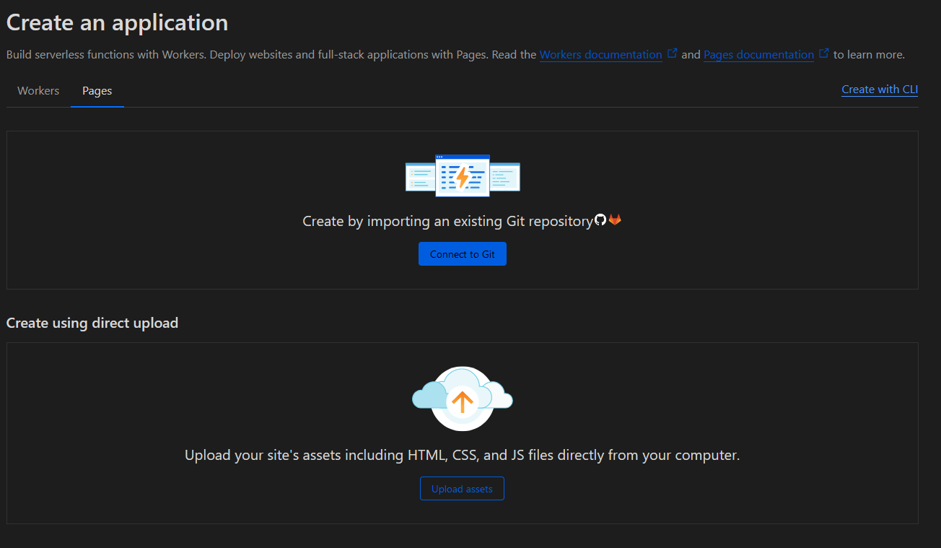Click the Create using direct upload heading

click(92, 323)
